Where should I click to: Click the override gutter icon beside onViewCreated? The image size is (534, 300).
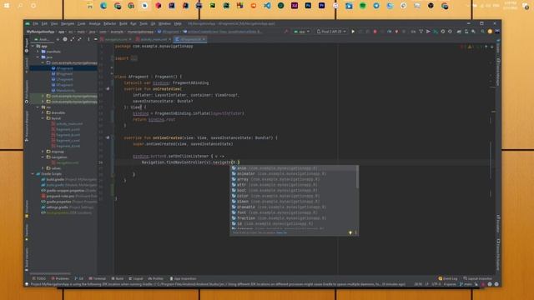108,137
